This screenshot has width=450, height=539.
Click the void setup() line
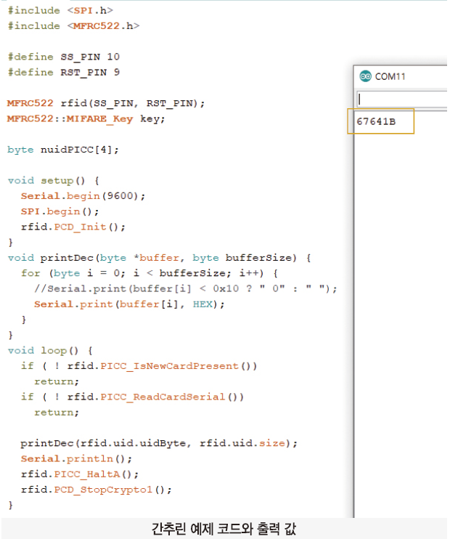(x=53, y=181)
